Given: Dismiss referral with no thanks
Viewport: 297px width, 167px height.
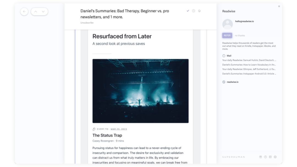Looking at the screenshot, I should tap(240, 35).
